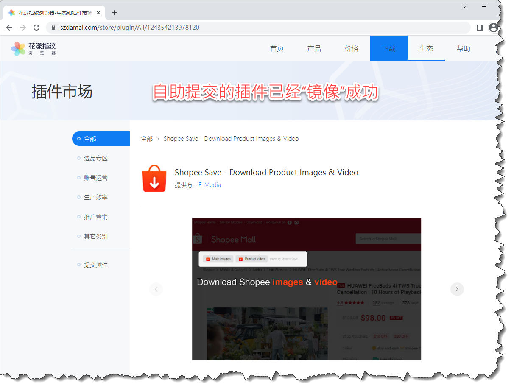This screenshot has width=514, height=391.
Task: Click the address bar URL field
Action: tap(258, 28)
